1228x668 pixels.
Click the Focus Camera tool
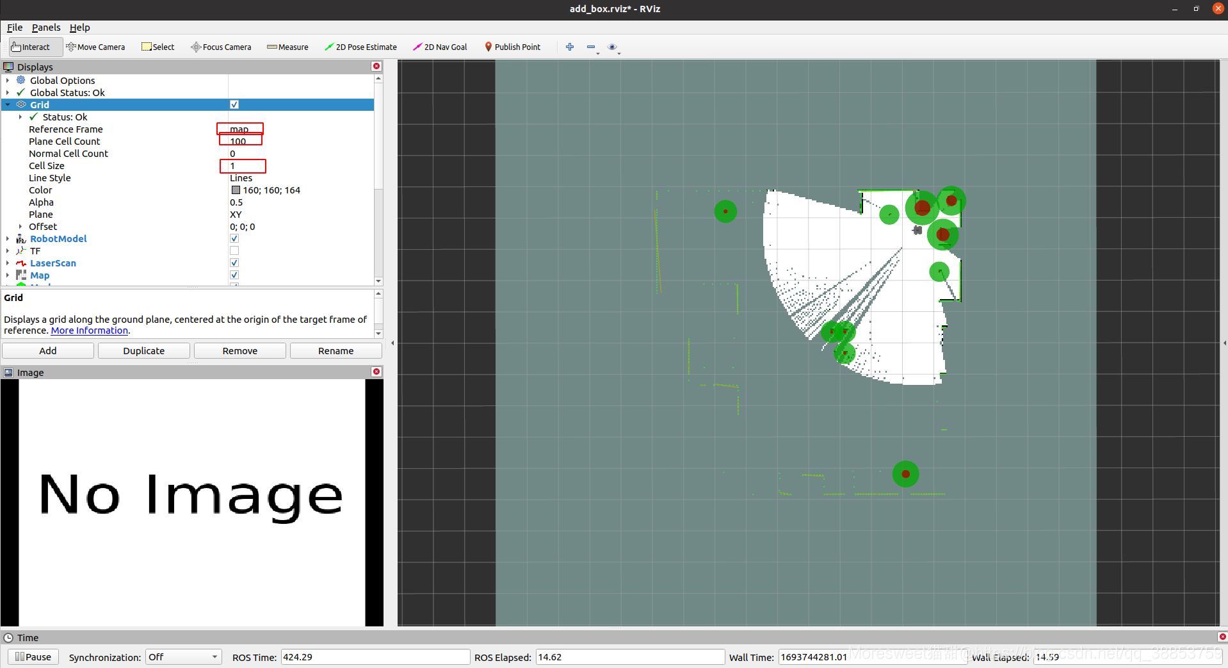click(221, 47)
